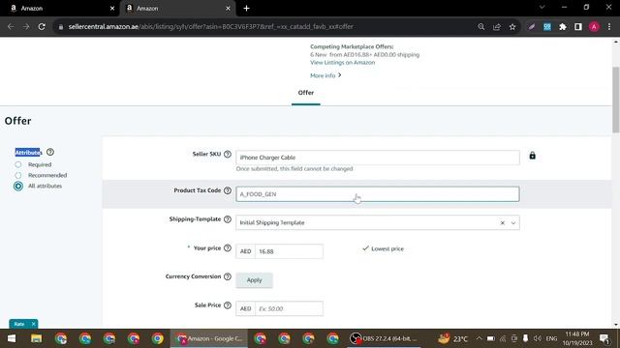Click Apply for Currency Conversion

(254, 280)
